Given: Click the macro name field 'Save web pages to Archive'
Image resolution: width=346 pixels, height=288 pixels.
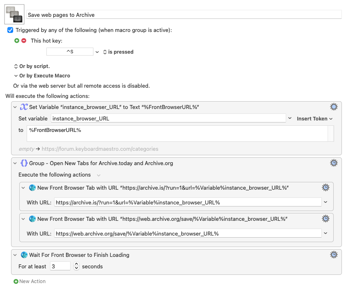Looking at the screenshot, I should [x=184, y=15].
